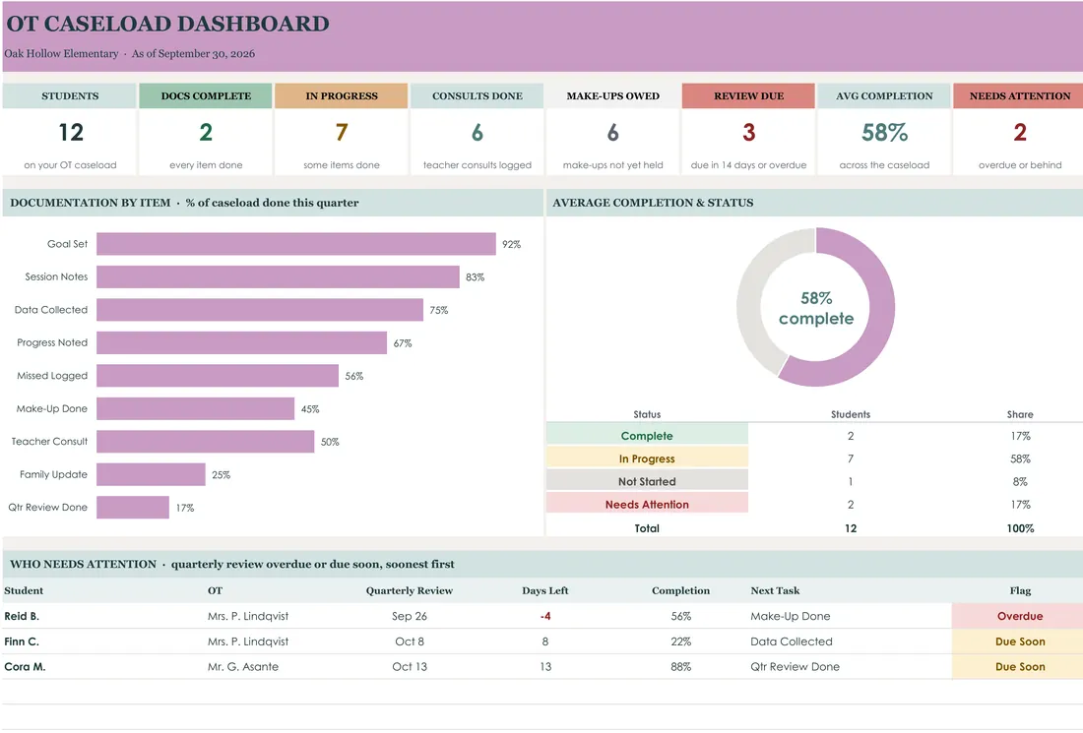Click the Due Soon flag for Cora M.

point(1019,667)
